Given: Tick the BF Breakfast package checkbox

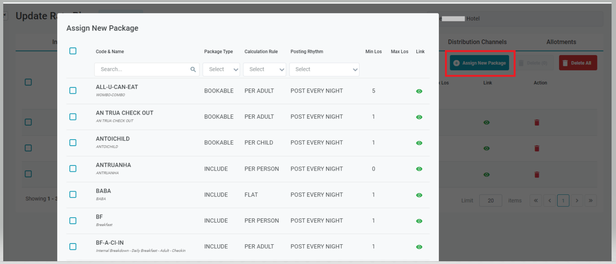Looking at the screenshot, I should [x=73, y=221].
